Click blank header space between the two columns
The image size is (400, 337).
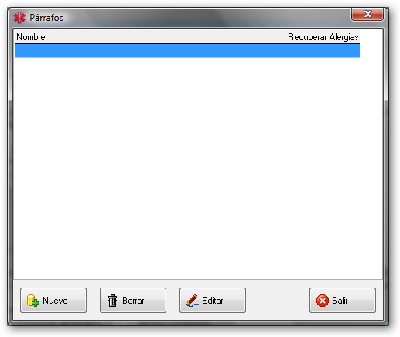(x=166, y=37)
